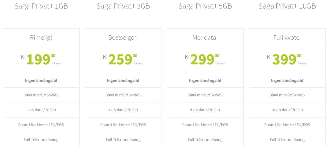328x146 pixels.
Task: Open the Saga Privat+ 3GB plan heading
Action: 123,6
